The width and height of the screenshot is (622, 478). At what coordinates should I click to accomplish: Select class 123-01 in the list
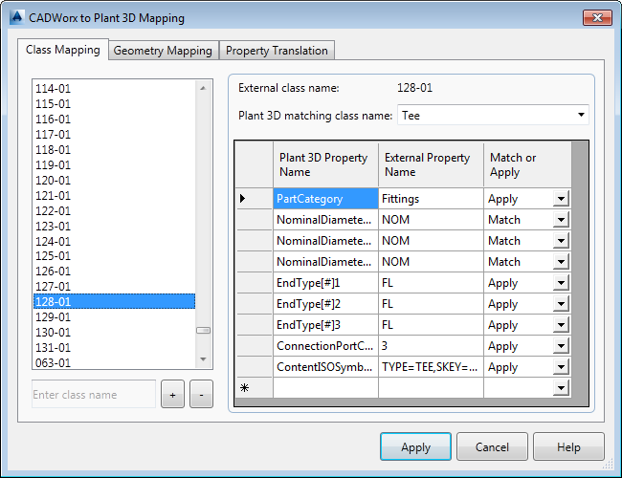tap(114, 226)
